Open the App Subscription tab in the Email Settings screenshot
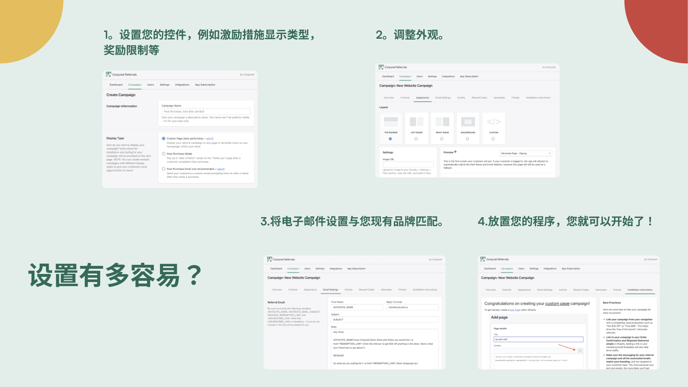This screenshot has height=387, width=688. 356,269
